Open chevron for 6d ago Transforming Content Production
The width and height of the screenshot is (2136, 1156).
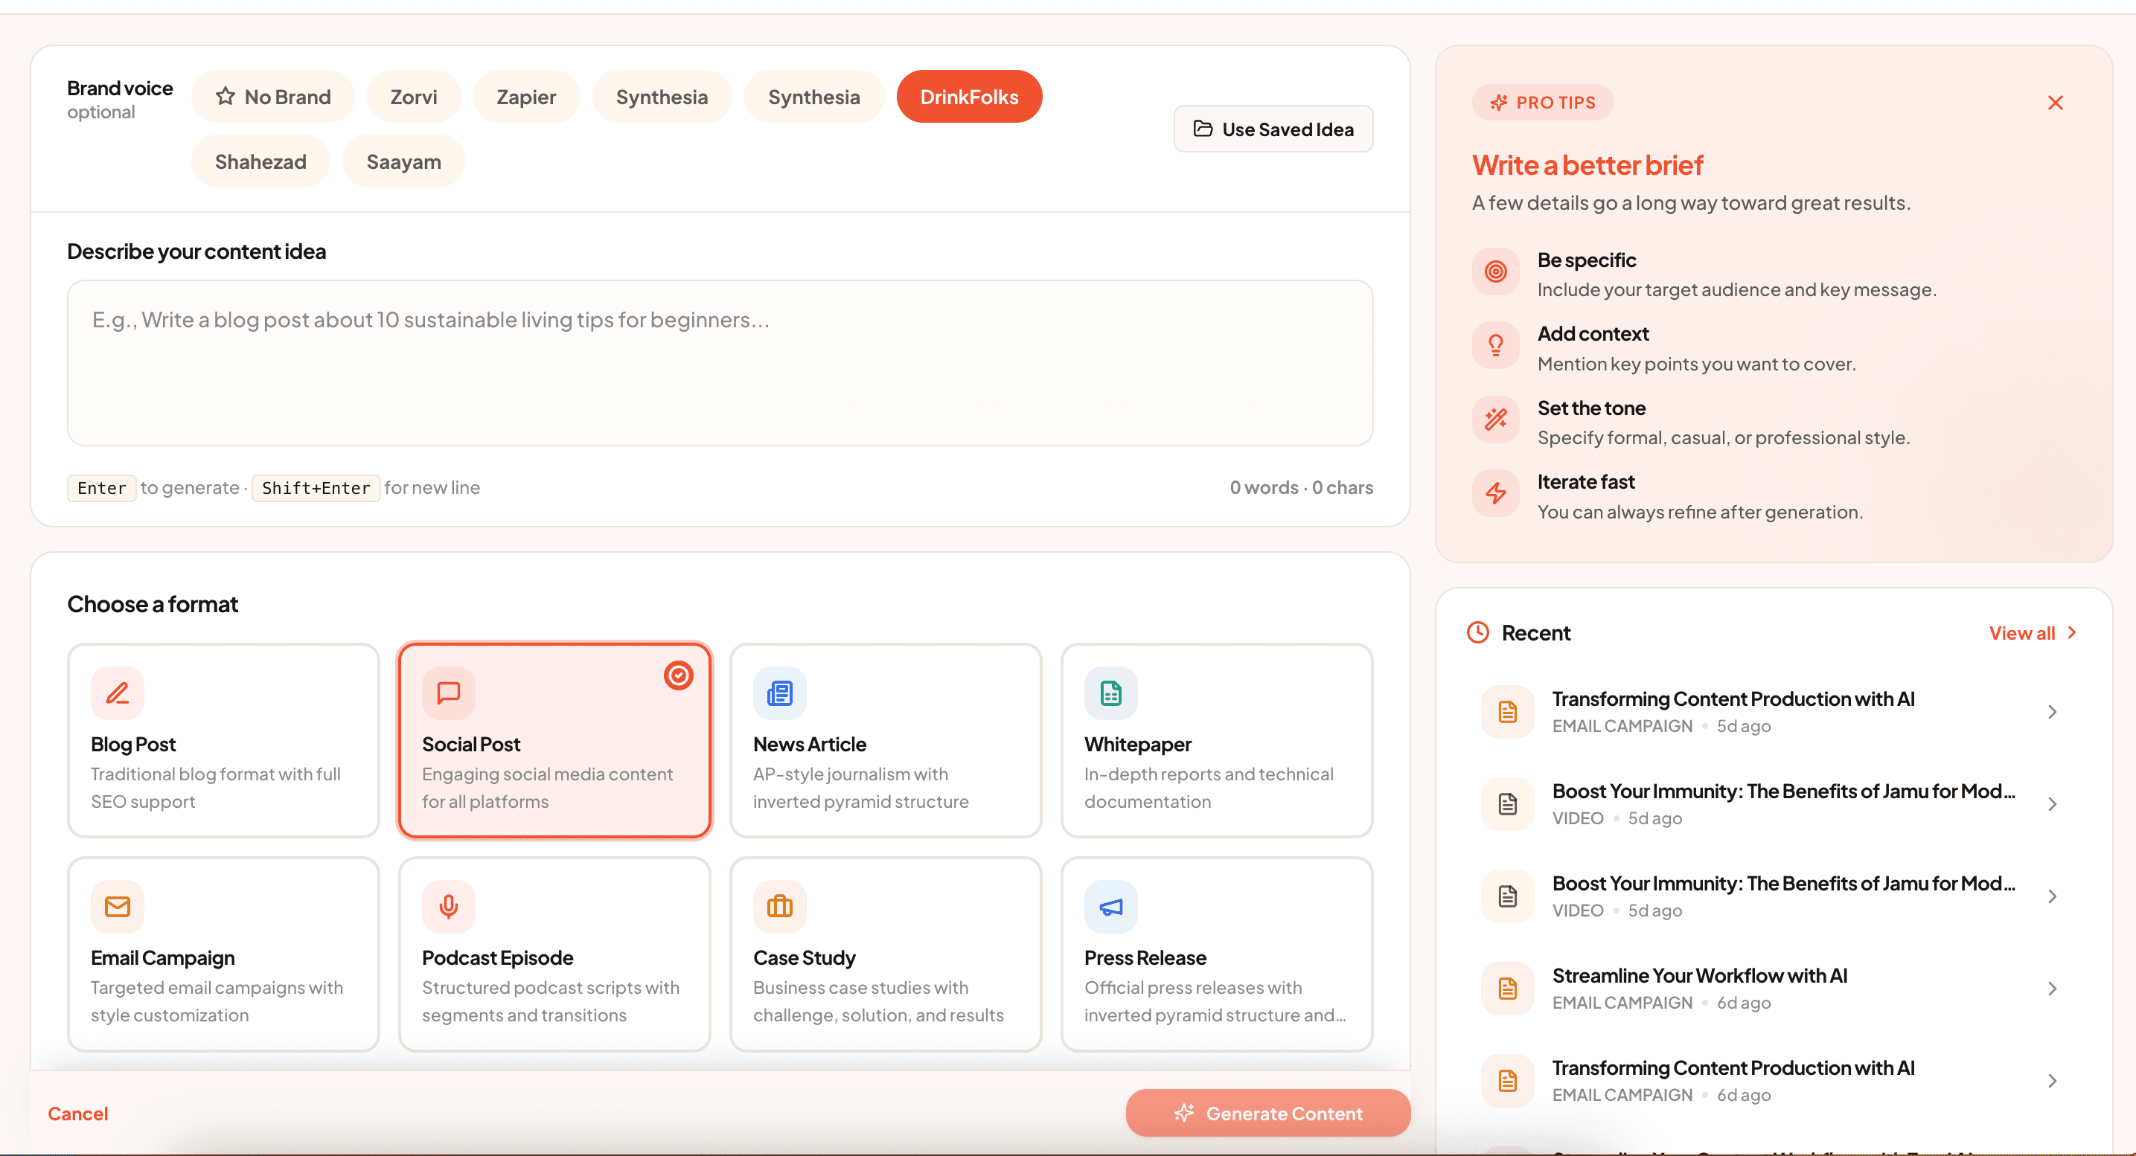pyautogui.click(x=2052, y=1081)
